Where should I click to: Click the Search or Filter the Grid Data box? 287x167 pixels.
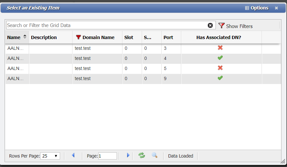coord(106,25)
